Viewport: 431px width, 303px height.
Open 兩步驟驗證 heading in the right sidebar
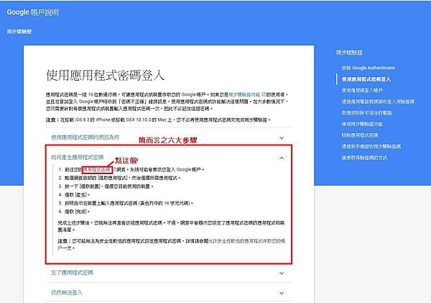[x=349, y=53]
